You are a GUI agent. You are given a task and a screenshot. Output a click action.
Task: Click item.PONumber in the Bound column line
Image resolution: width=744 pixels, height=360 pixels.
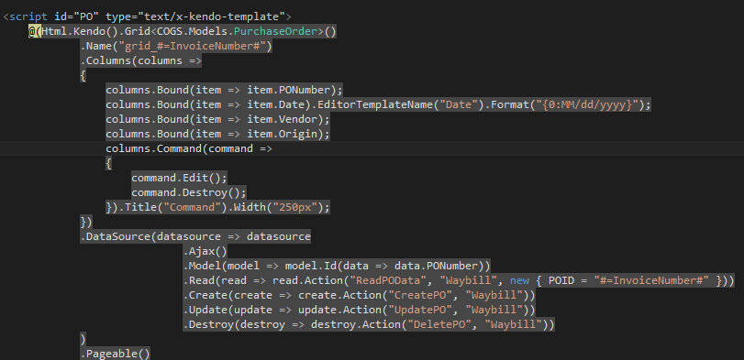tap(288, 91)
